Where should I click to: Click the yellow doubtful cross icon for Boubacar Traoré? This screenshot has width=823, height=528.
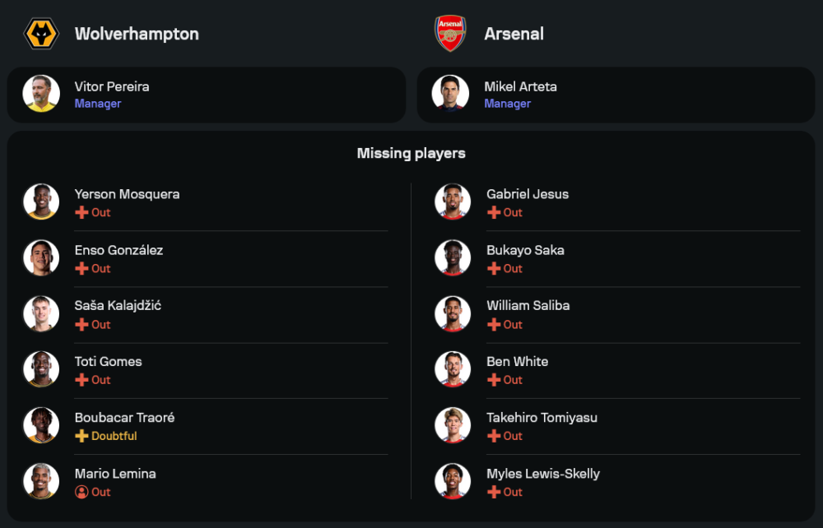pos(81,436)
